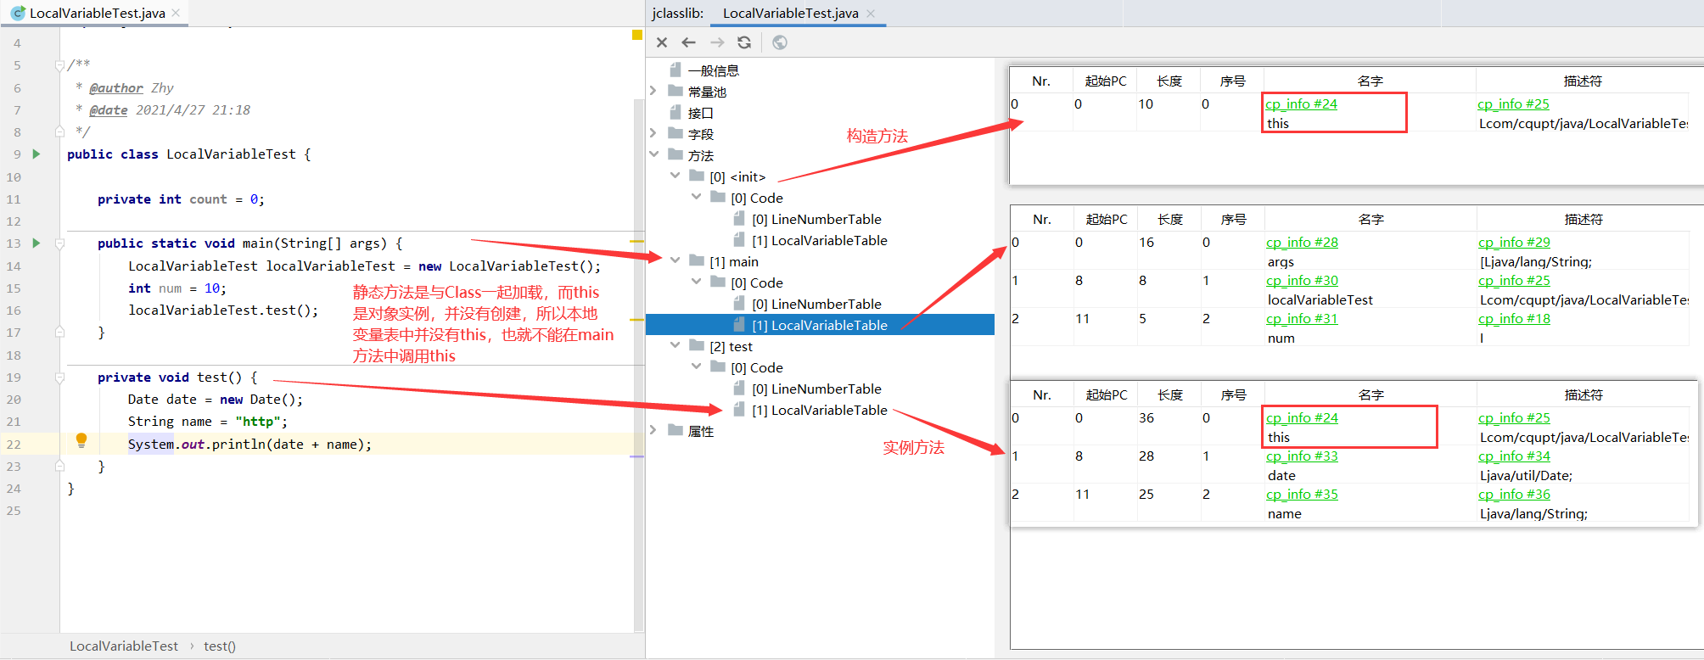This screenshot has height=660, width=1704.
Task: Click the editor vertical scrollbar
Action: (x=638, y=365)
